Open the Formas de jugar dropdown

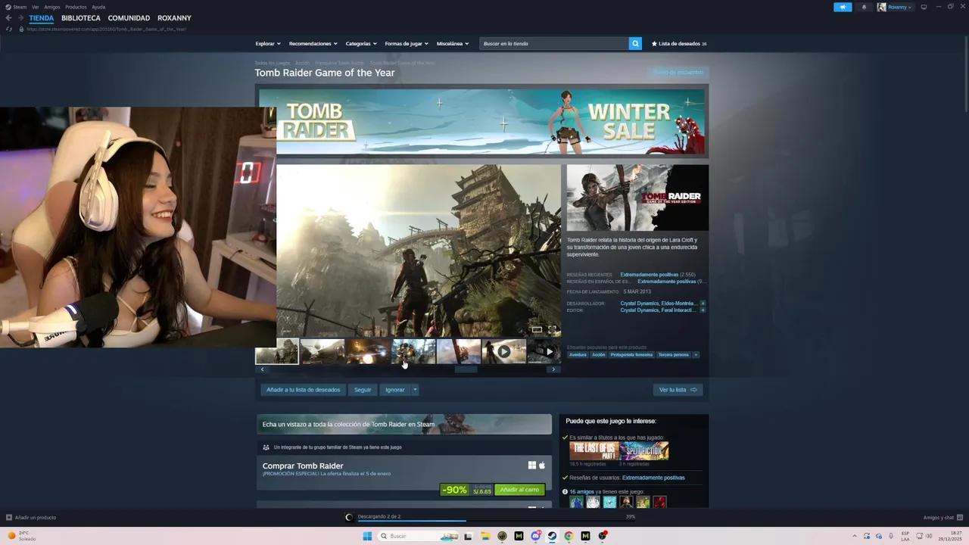pos(407,43)
